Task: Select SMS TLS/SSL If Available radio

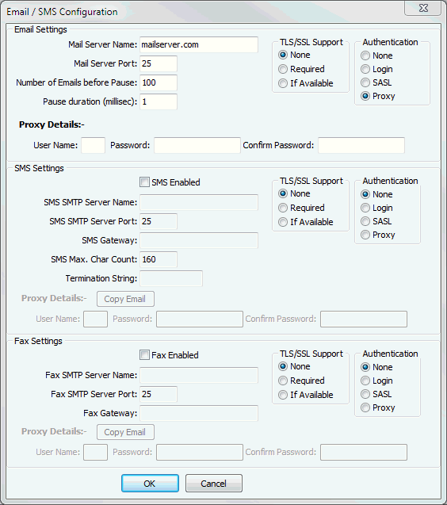Action: (x=283, y=222)
